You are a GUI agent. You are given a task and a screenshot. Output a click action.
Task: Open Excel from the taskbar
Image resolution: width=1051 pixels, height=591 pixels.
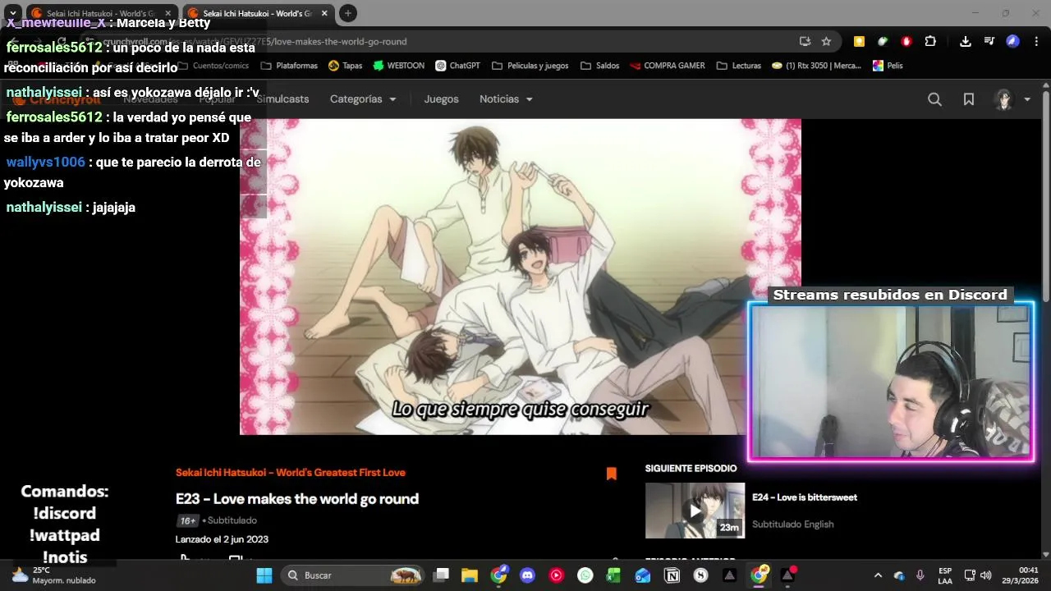coord(613,575)
